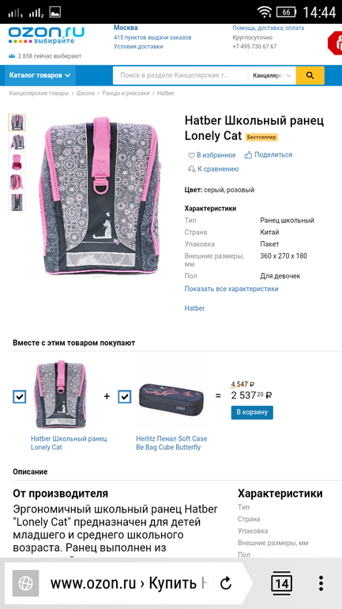Select the third backpack thumbnail, open view
The width and height of the screenshot is (342, 609).
pyautogui.click(x=17, y=162)
